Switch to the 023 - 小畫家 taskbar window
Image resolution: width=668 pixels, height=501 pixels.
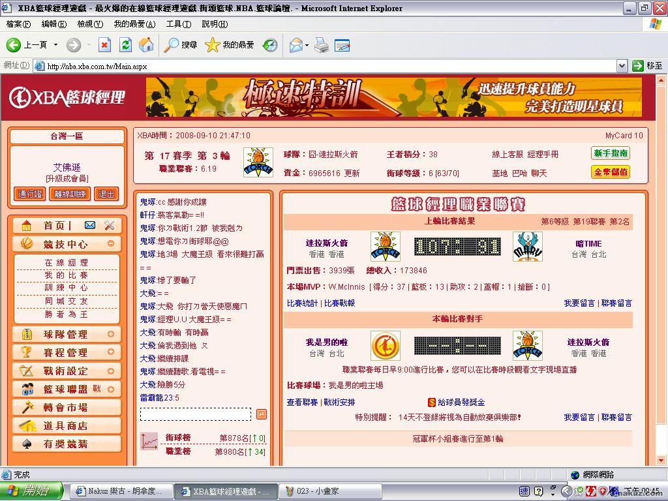click(330, 491)
